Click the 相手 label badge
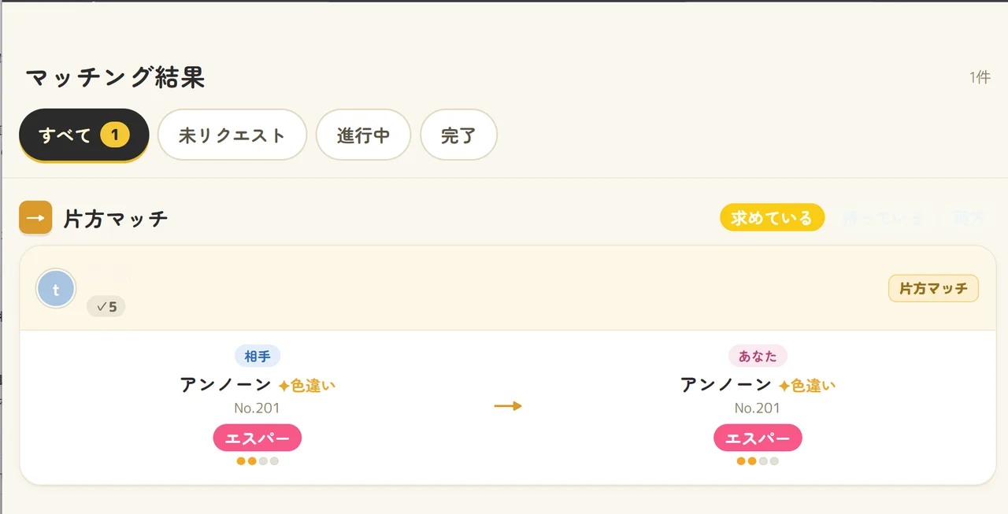1008x514 pixels. (257, 356)
